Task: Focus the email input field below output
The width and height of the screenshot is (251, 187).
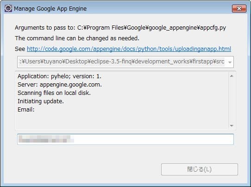Action: [x=125, y=139]
